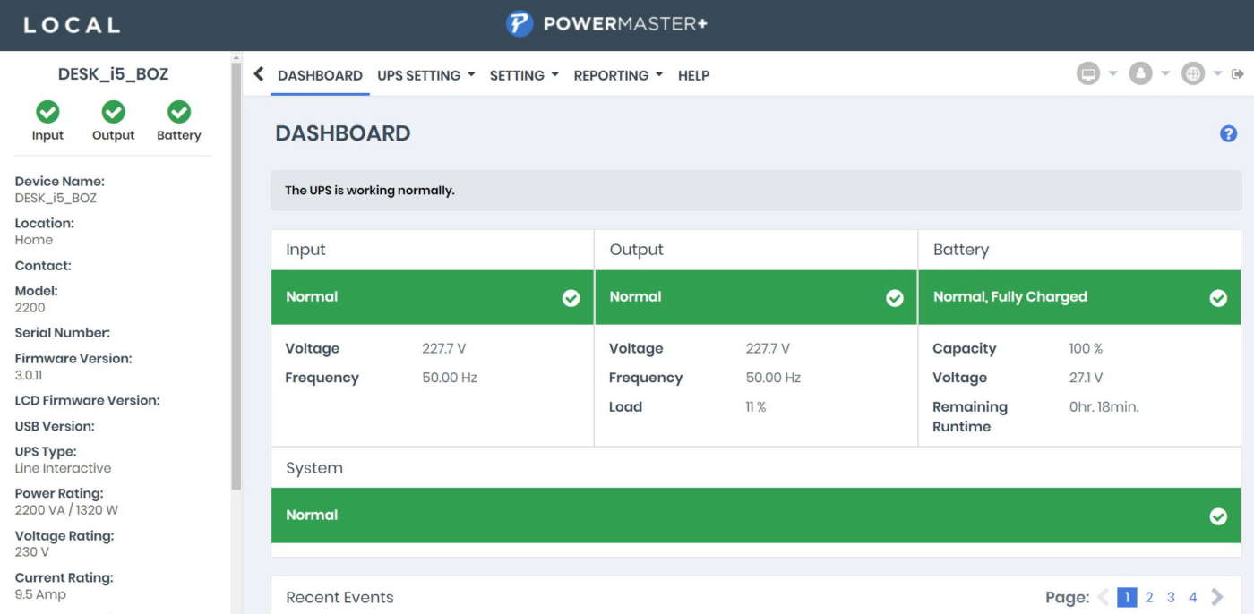1254x614 pixels.
Task: Expand the SETTING dropdown menu
Action: pos(523,75)
